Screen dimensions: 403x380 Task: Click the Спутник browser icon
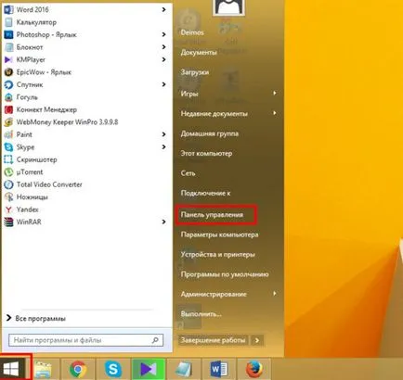pos(8,84)
